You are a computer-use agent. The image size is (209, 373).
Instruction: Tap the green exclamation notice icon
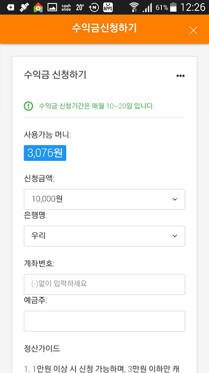click(x=28, y=106)
